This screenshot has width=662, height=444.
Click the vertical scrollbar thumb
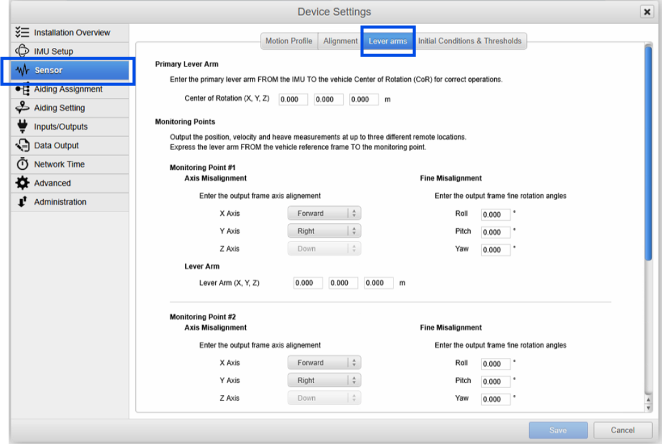(647, 154)
